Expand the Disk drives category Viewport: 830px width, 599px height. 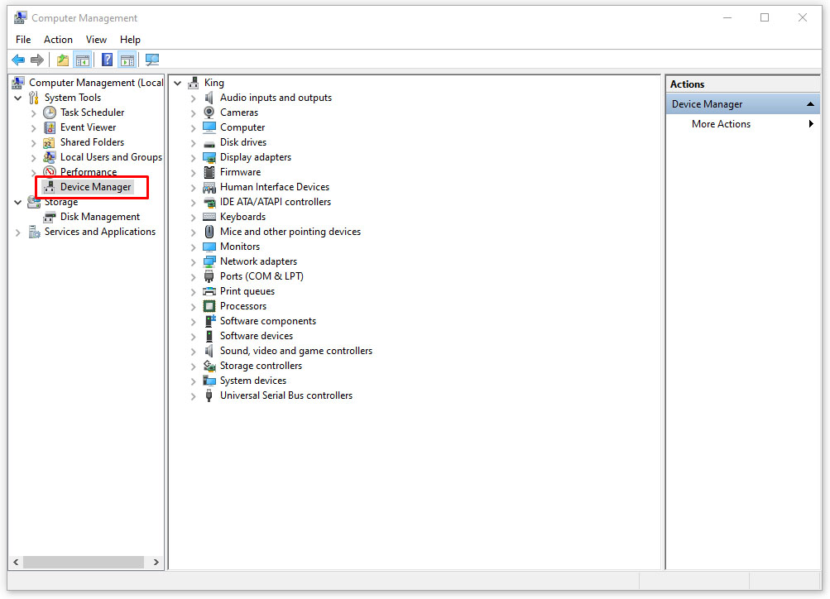193,143
